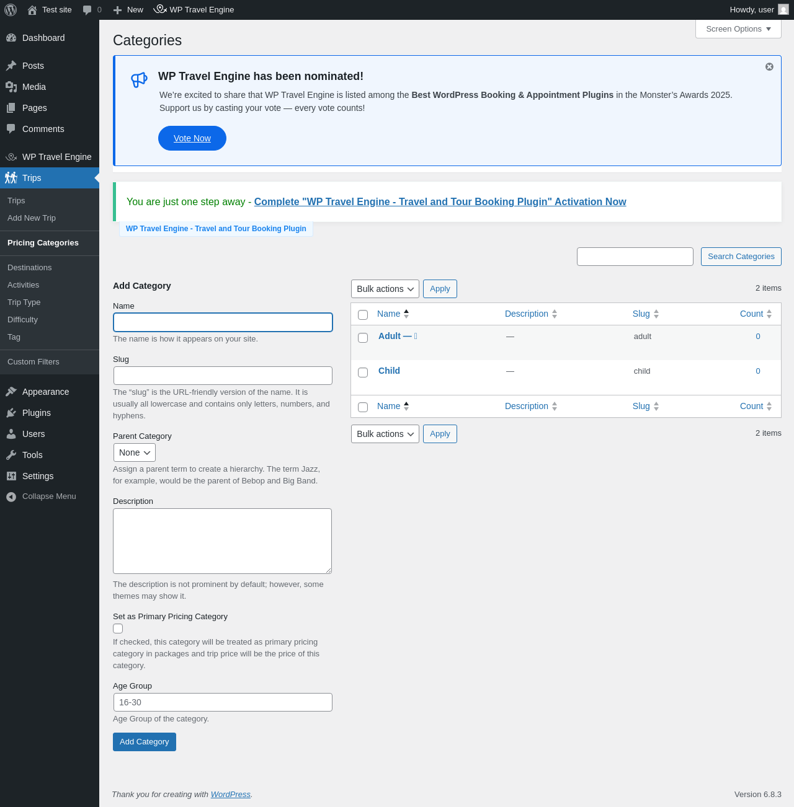This screenshot has height=807, width=794.
Task: Enable Set as Primary Pricing Category
Action: click(x=118, y=628)
